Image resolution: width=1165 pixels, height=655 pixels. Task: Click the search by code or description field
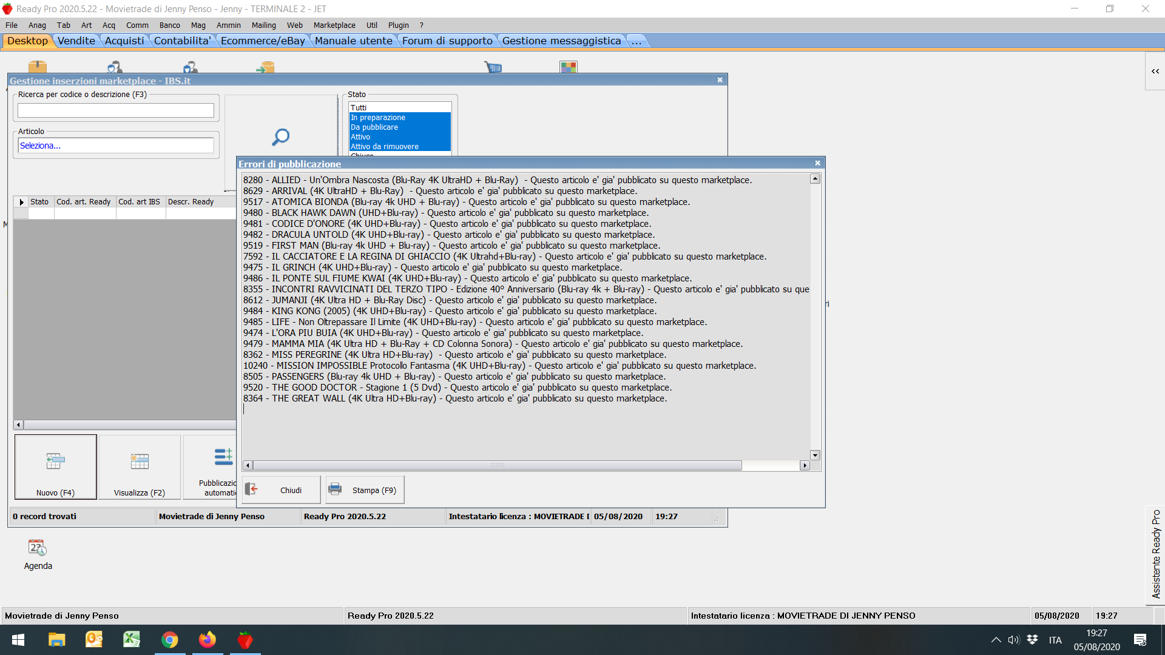[x=115, y=110]
